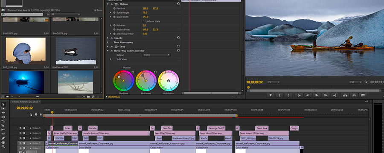Screen dimensions: 384x153
Task: Reset Three-Way Color Corrector effect
Action: [178, 51]
